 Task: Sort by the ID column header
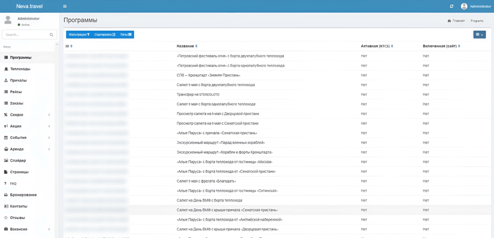[x=69, y=46]
